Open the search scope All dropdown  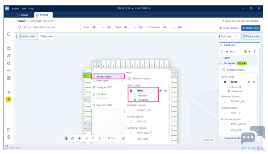[27, 27]
